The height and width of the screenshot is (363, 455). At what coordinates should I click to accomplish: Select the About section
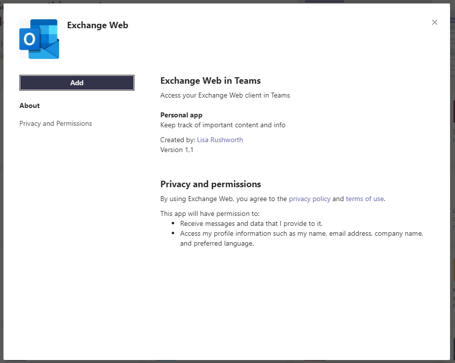[x=30, y=106]
